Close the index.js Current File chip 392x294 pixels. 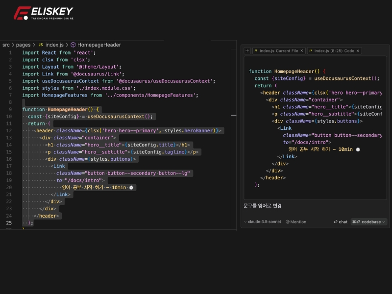point(302,50)
